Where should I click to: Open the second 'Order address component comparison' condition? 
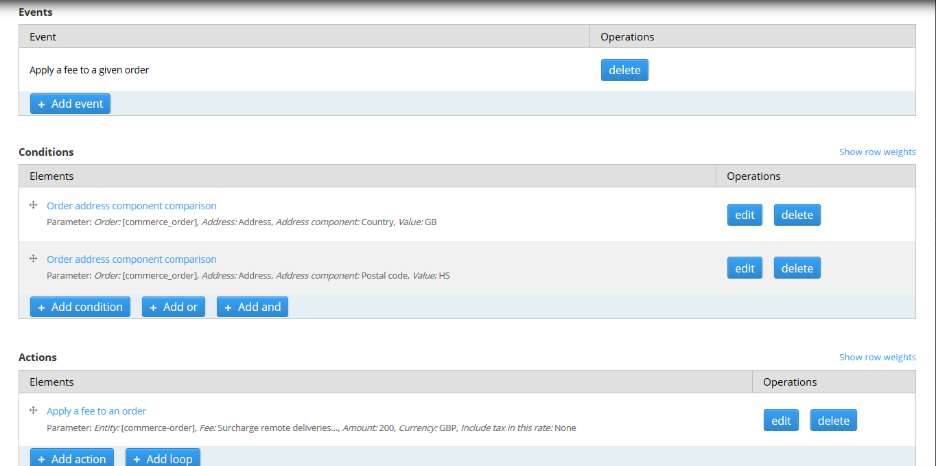click(131, 259)
